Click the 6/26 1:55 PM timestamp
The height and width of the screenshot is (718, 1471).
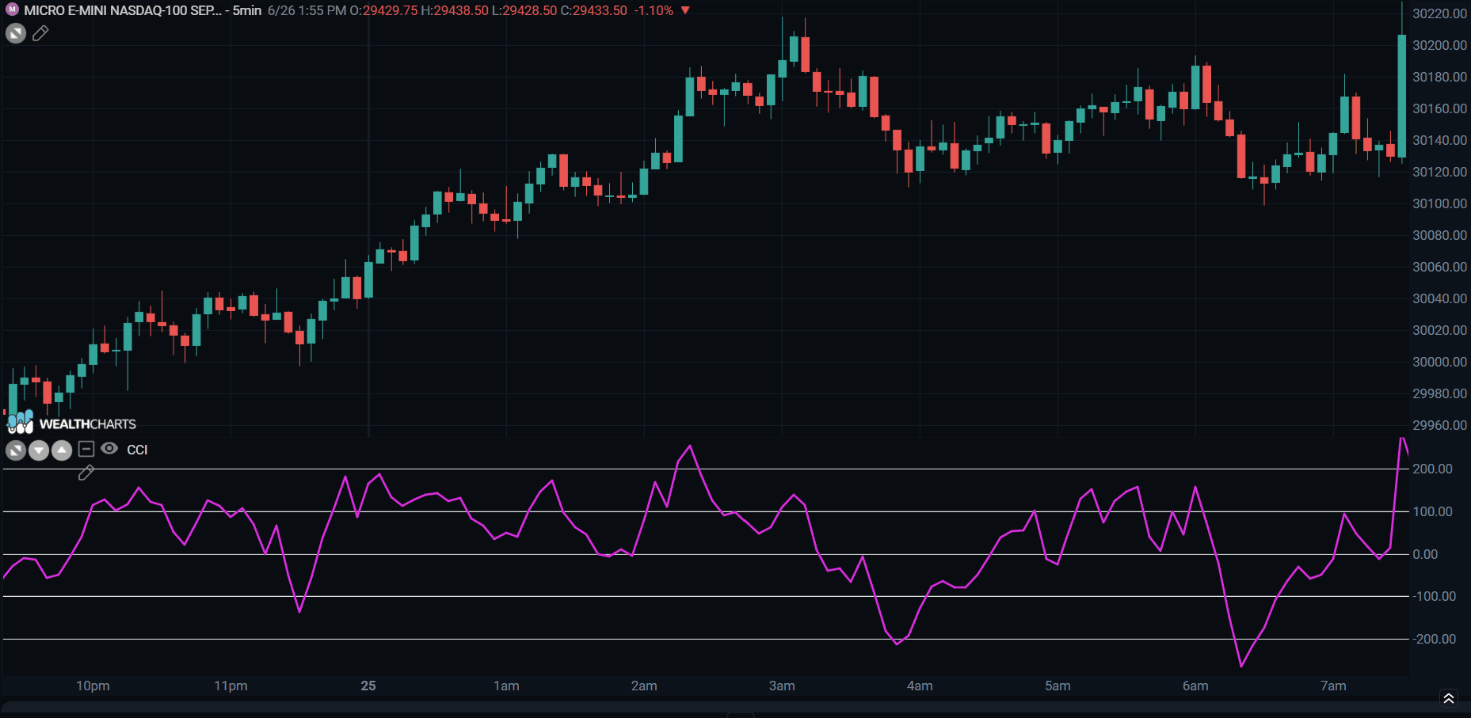(x=307, y=10)
